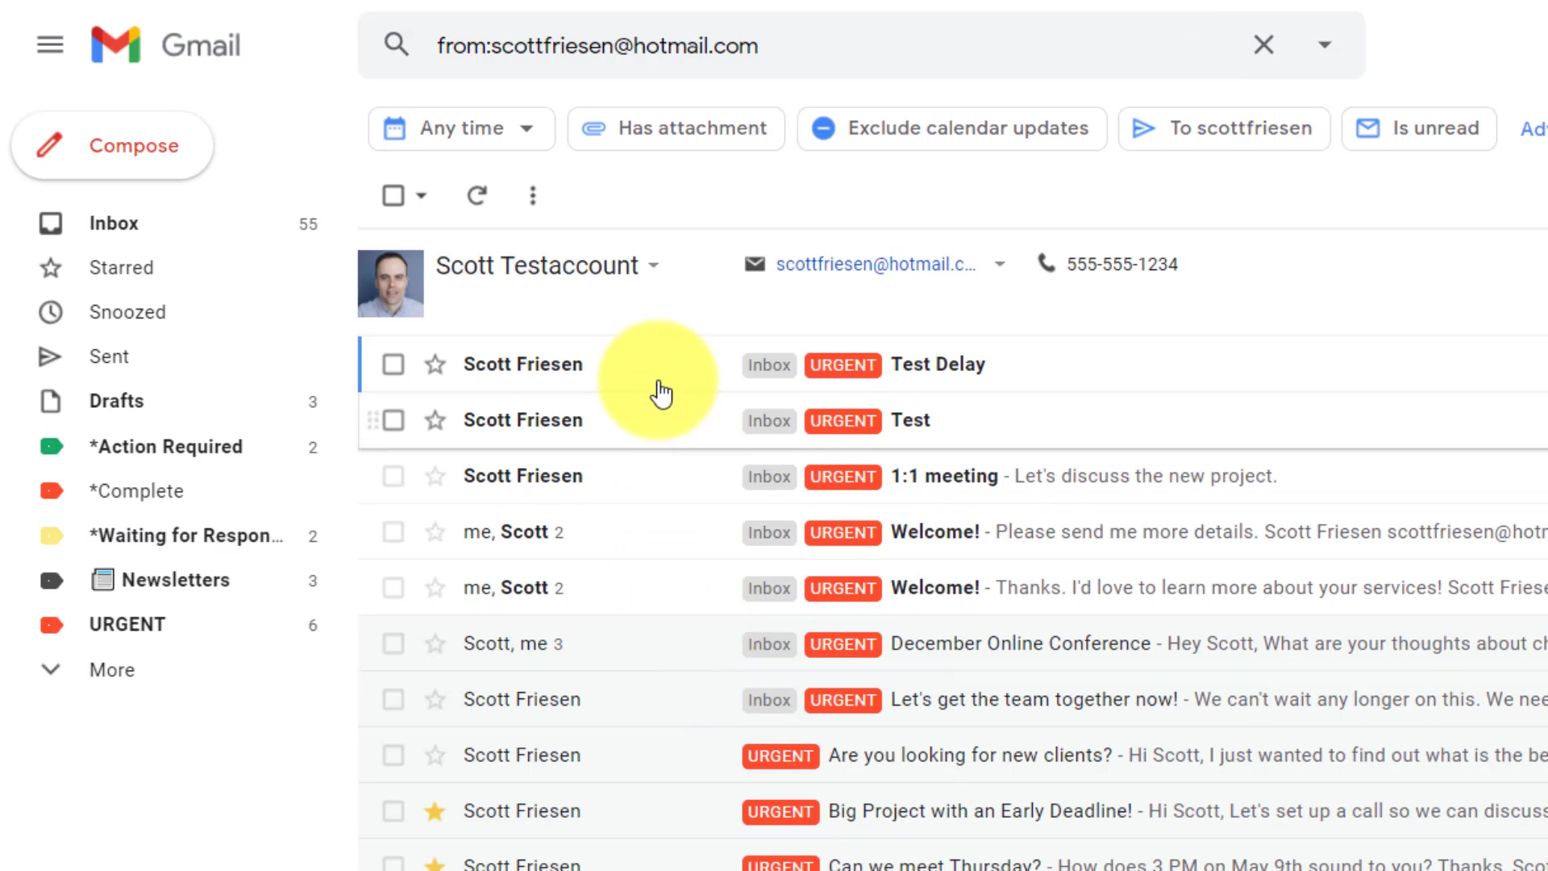Click the Gmail menu hamburger icon
This screenshot has width=1548, height=871.
50,44
